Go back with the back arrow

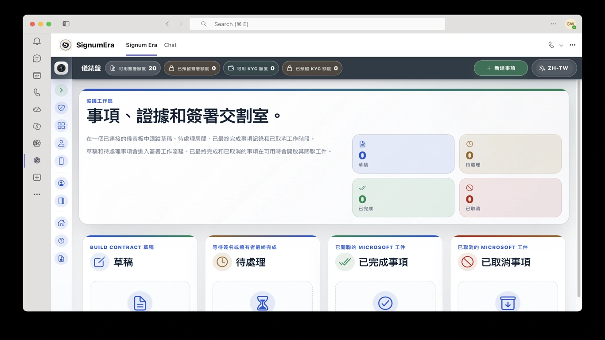coord(167,24)
